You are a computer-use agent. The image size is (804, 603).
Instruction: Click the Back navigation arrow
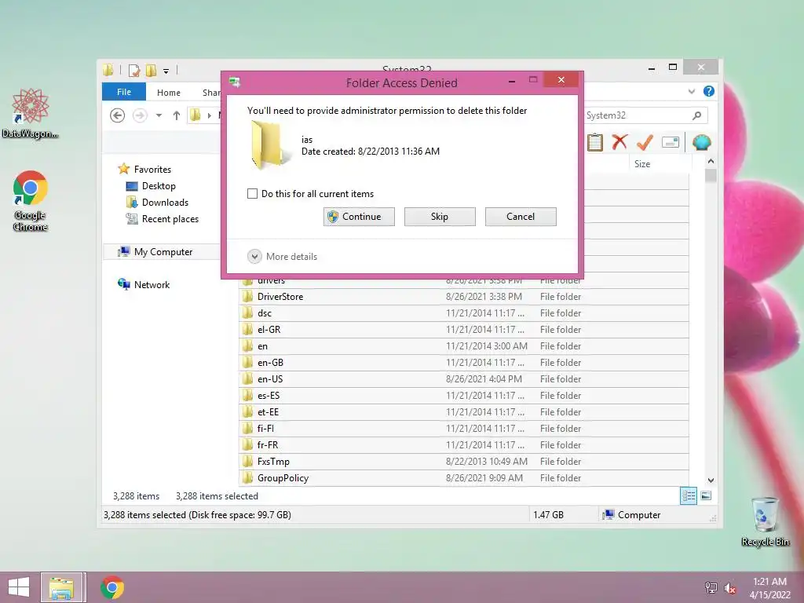click(118, 115)
